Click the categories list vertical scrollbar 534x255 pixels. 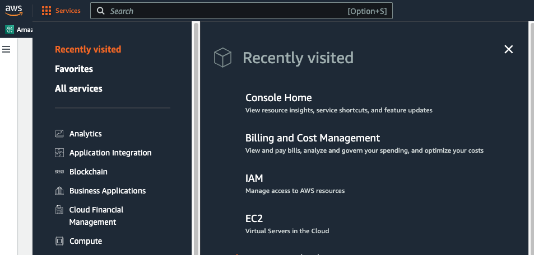click(196, 138)
